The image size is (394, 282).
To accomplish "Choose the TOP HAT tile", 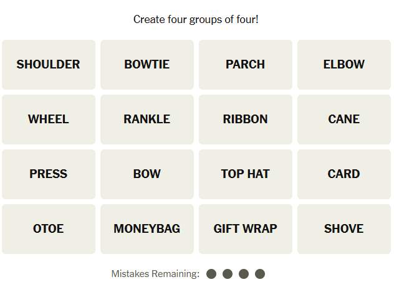I will (246, 174).
